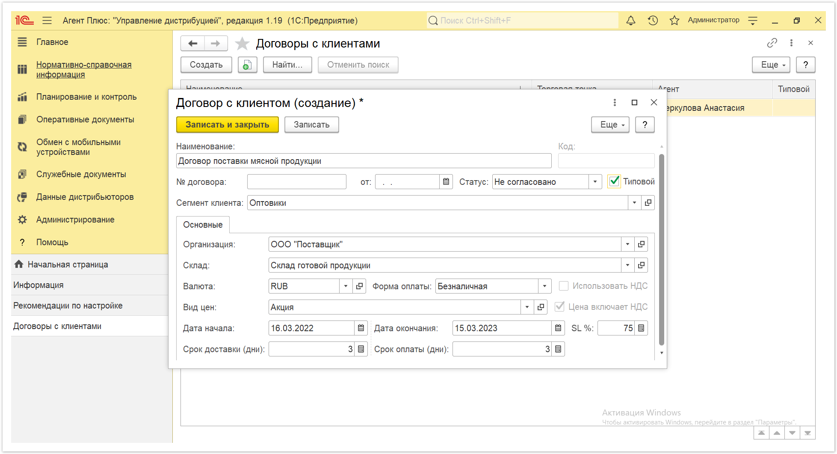The image size is (837, 454).
Task: Click Записать и закрыть button
Action: (x=228, y=125)
